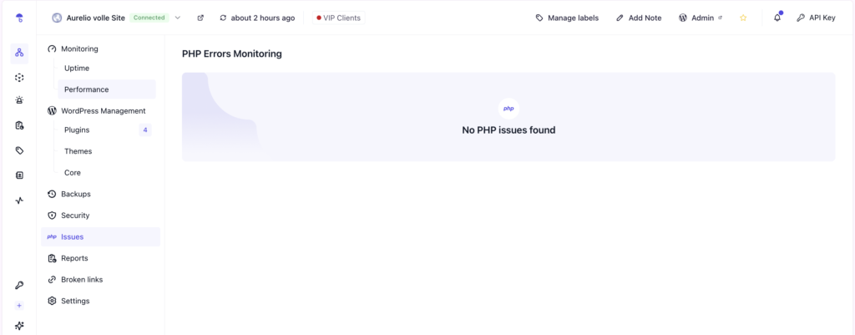Open the API Key button
The width and height of the screenshot is (855, 335).
coord(815,18)
